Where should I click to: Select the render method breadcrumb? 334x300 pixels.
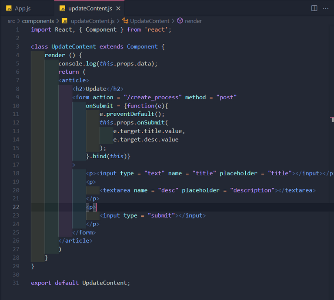[193, 21]
